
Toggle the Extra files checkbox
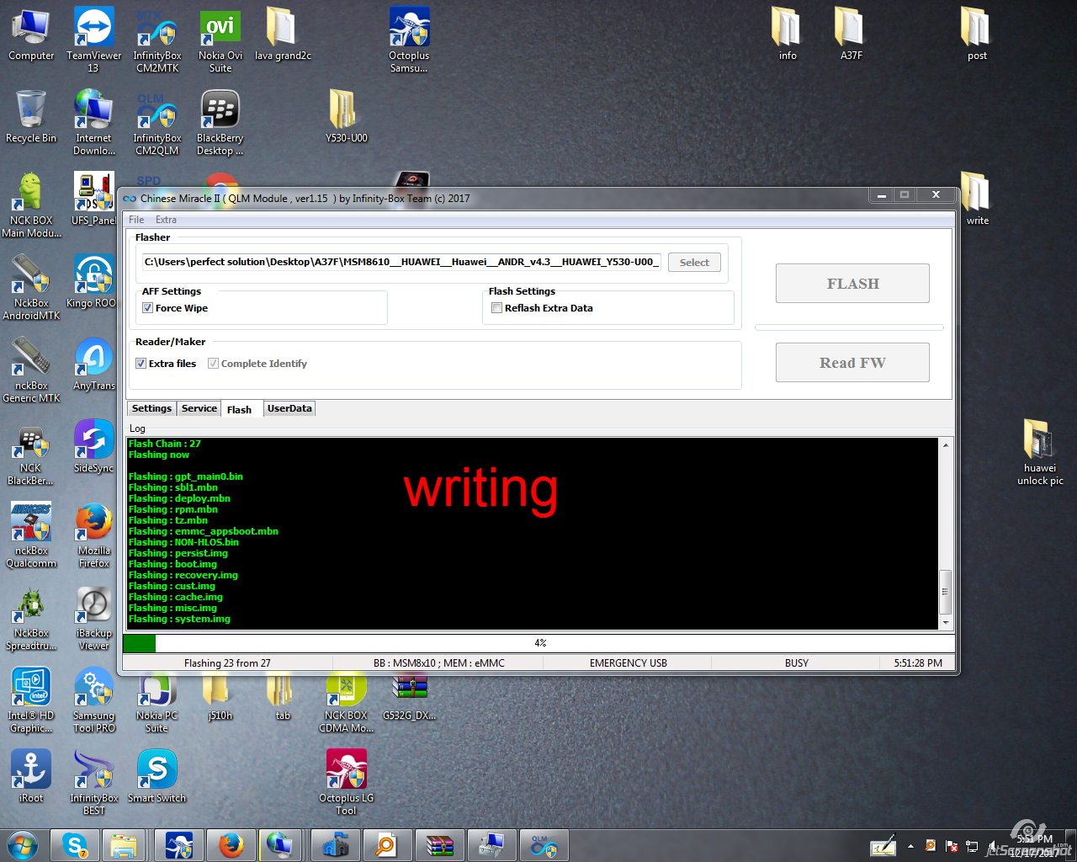click(x=141, y=364)
